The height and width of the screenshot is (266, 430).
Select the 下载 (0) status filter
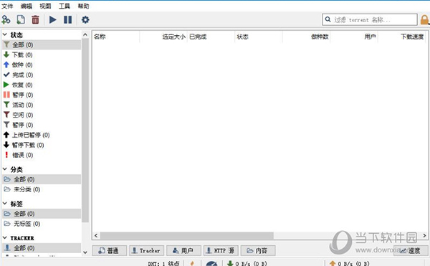[42, 54]
